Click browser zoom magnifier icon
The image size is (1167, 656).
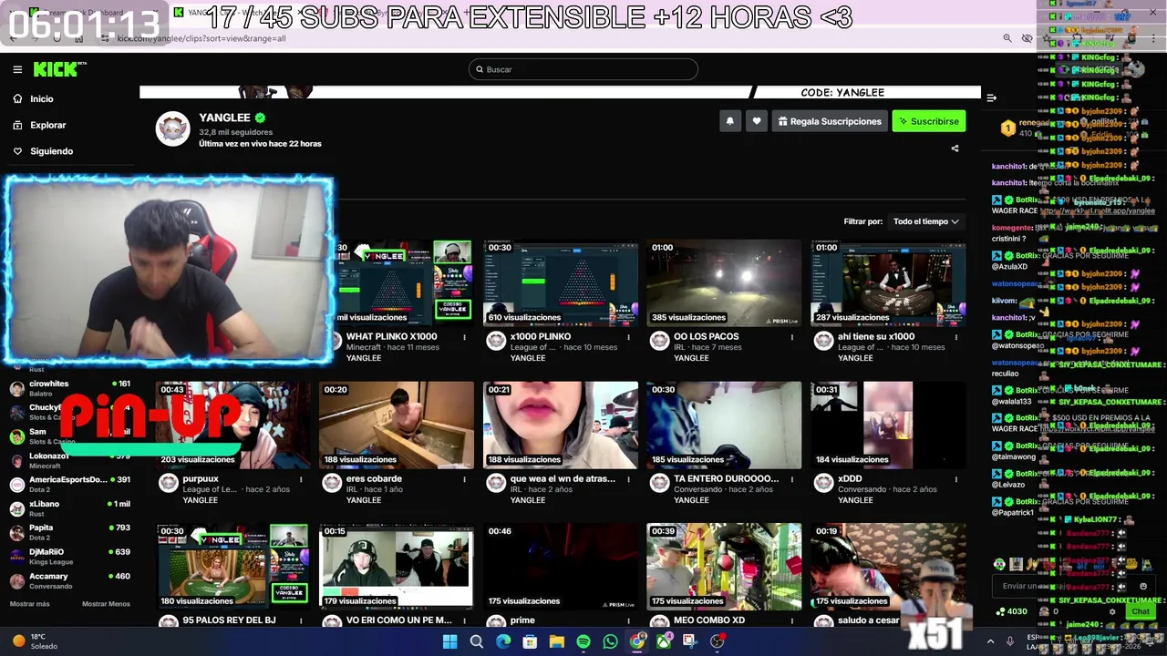pyautogui.click(x=1007, y=38)
